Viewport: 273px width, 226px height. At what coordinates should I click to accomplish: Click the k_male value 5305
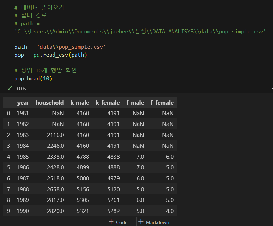point(83,200)
